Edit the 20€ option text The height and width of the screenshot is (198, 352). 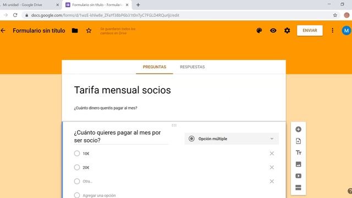click(x=86, y=167)
